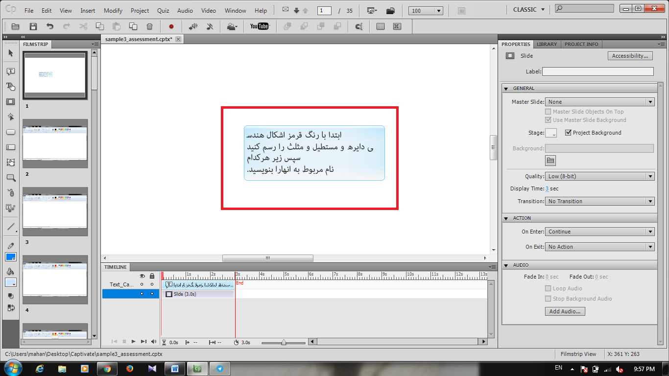
Task: Click the YouTube publish icon
Action: pos(260,26)
